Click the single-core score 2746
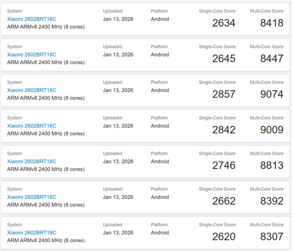The width and height of the screenshot is (292, 251). 224,165
